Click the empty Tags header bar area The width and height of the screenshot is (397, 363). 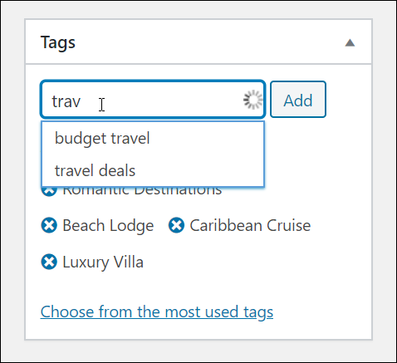[x=208, y=42]
